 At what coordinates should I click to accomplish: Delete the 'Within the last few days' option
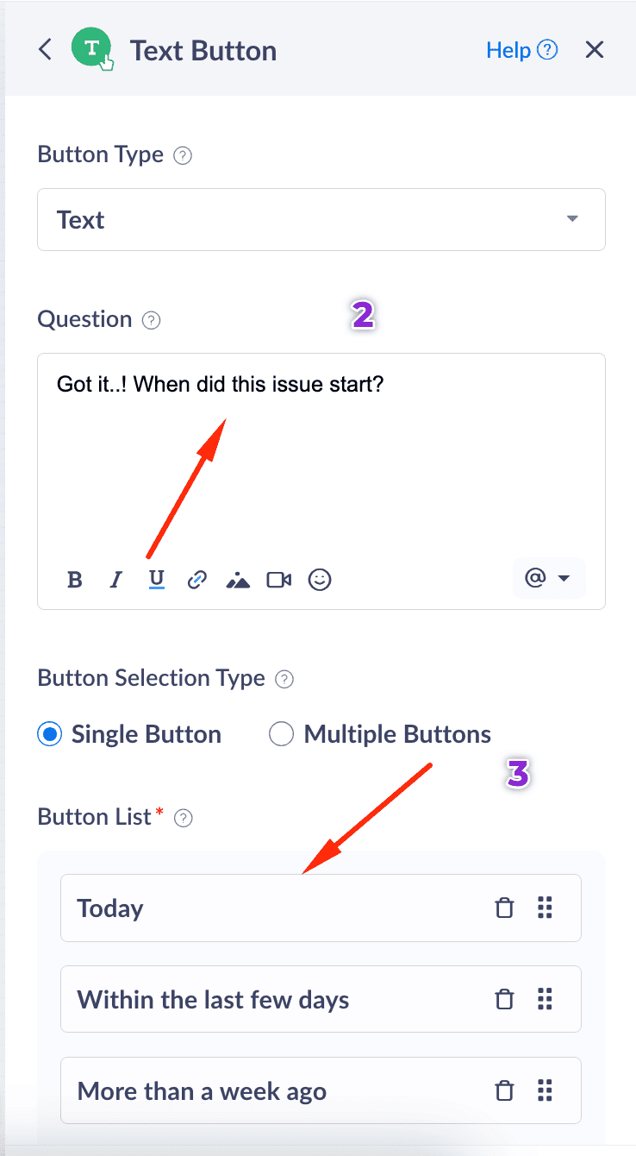(x=504, y=999)
